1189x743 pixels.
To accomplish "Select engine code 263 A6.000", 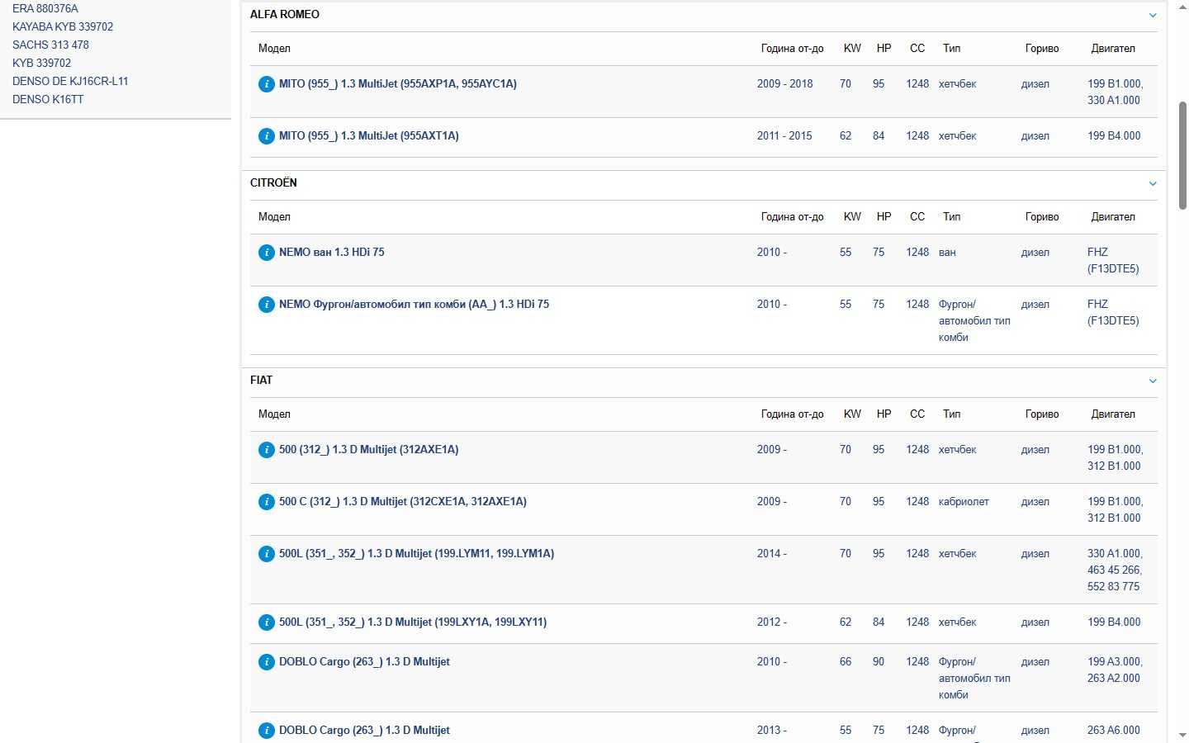I will [x=1114, y=730].
